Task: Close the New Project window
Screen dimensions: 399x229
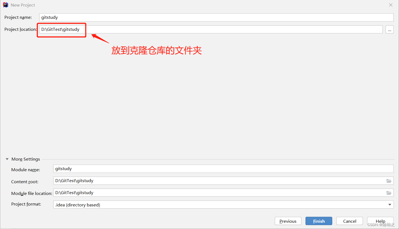Action: click(x=391, y=5)
